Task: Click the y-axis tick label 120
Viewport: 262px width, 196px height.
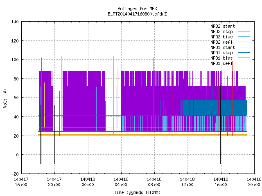Action: 15,41
